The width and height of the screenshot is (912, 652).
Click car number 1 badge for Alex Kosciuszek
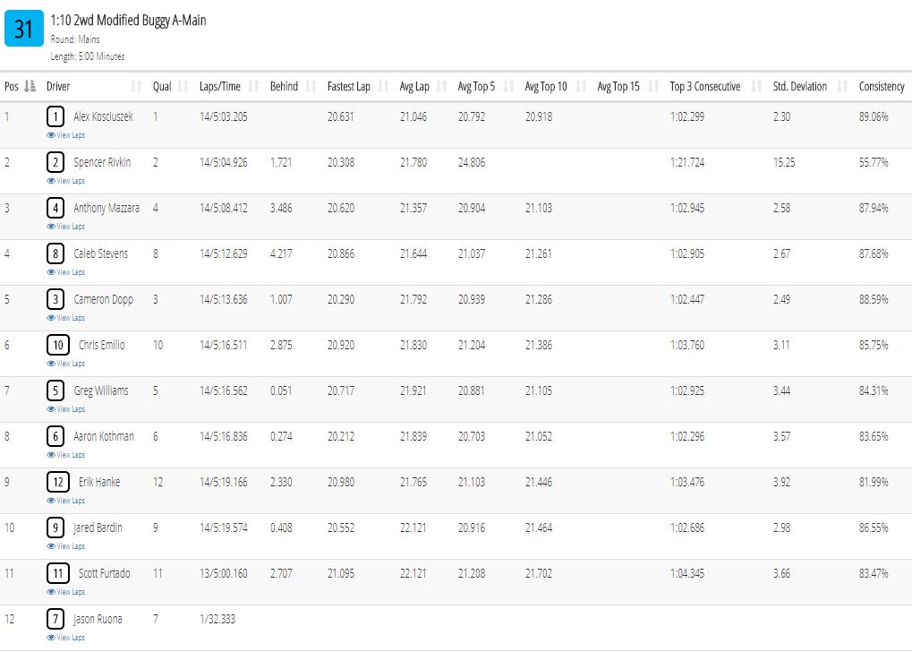(55, 116)
